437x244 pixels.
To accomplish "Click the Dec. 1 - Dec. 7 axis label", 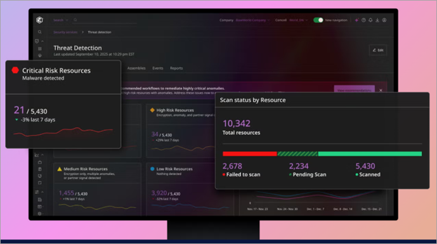I will pos(315,209).
